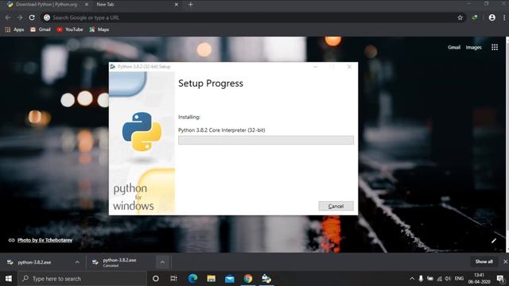Open the YouTube bookmark

click(70, 29)
